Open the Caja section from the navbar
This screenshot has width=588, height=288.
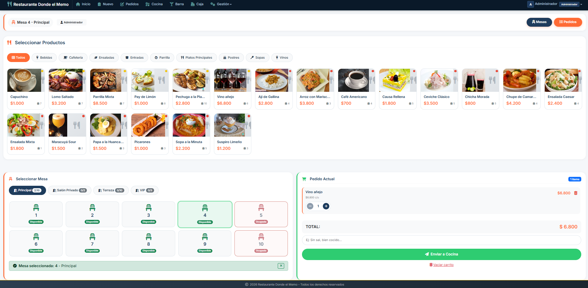tap(197, 4)
